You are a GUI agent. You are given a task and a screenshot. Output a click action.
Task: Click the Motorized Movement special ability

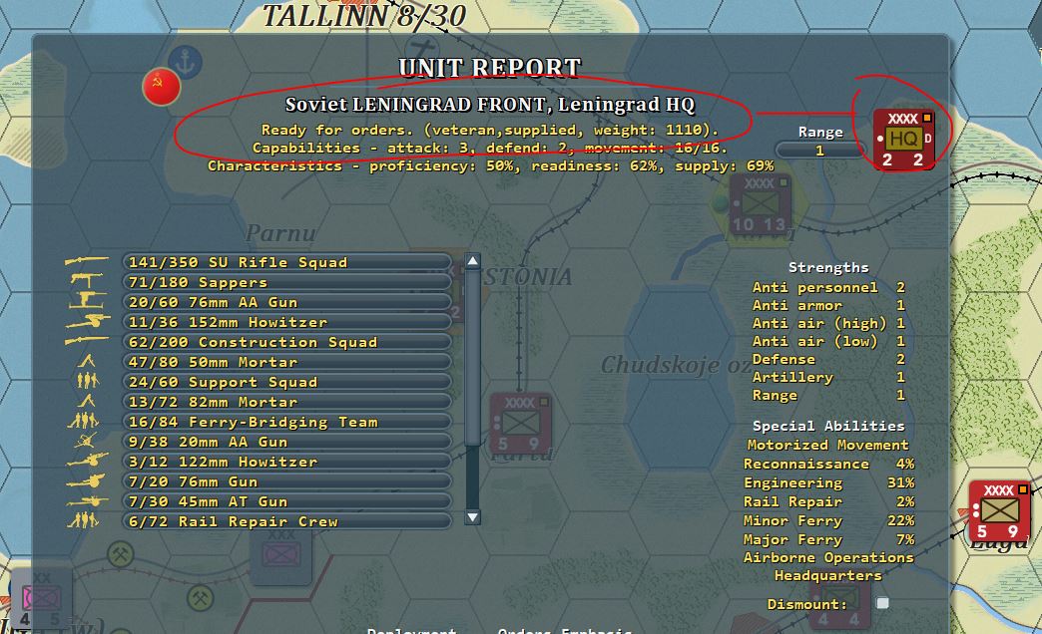coord(828,445)
